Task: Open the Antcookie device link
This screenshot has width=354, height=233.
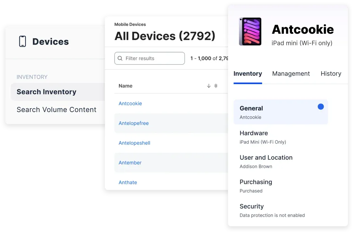Action: click(x=130, y=104)
